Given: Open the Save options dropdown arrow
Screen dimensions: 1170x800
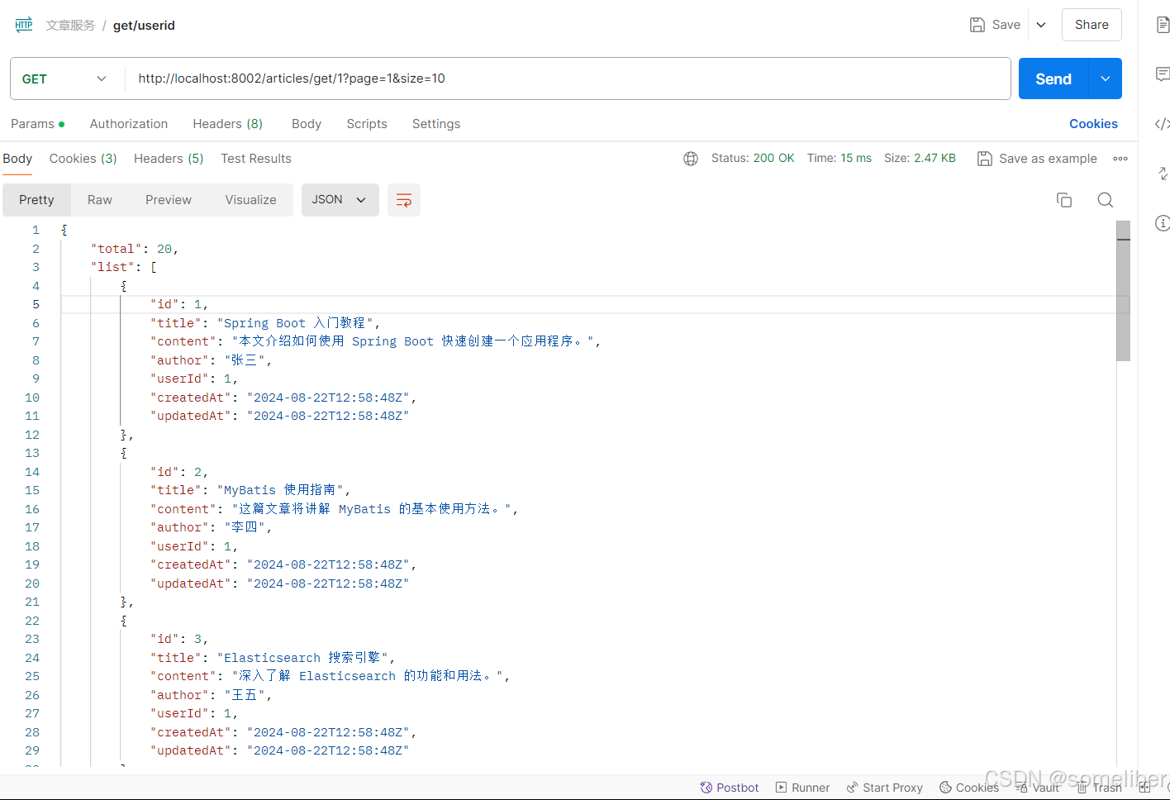Looking at the screenshot, I should pyautogui.click(x=1041, y=25).
